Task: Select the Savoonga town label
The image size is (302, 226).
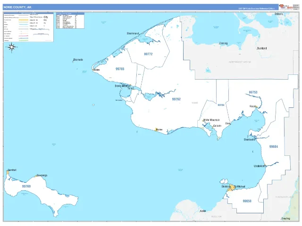Action: [x=42, y=176]
